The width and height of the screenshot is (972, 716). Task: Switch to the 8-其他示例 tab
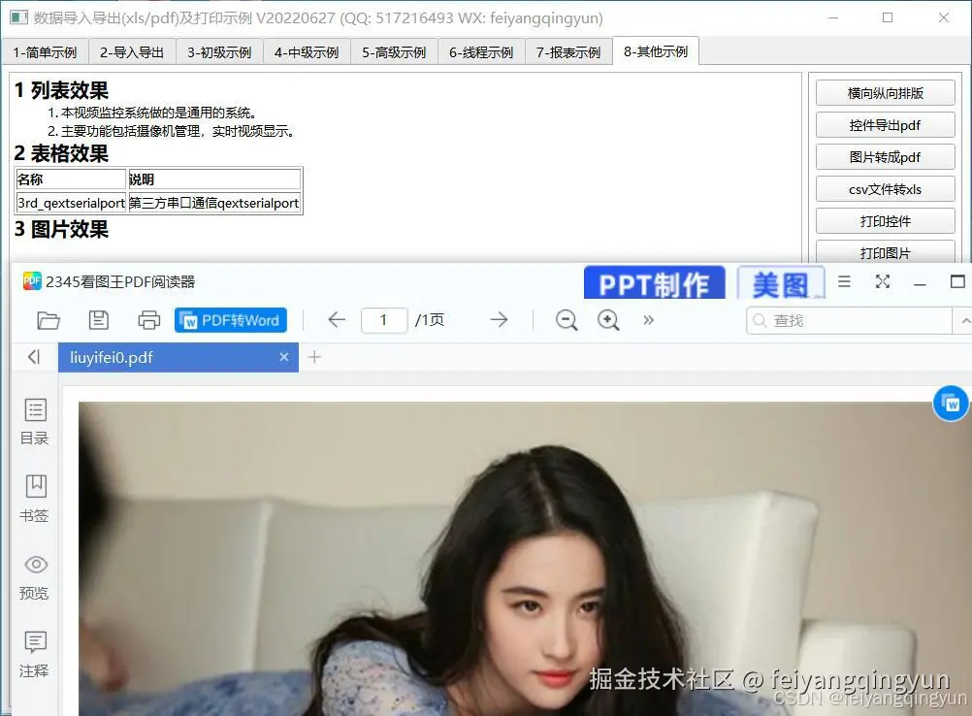coord(656,51)
